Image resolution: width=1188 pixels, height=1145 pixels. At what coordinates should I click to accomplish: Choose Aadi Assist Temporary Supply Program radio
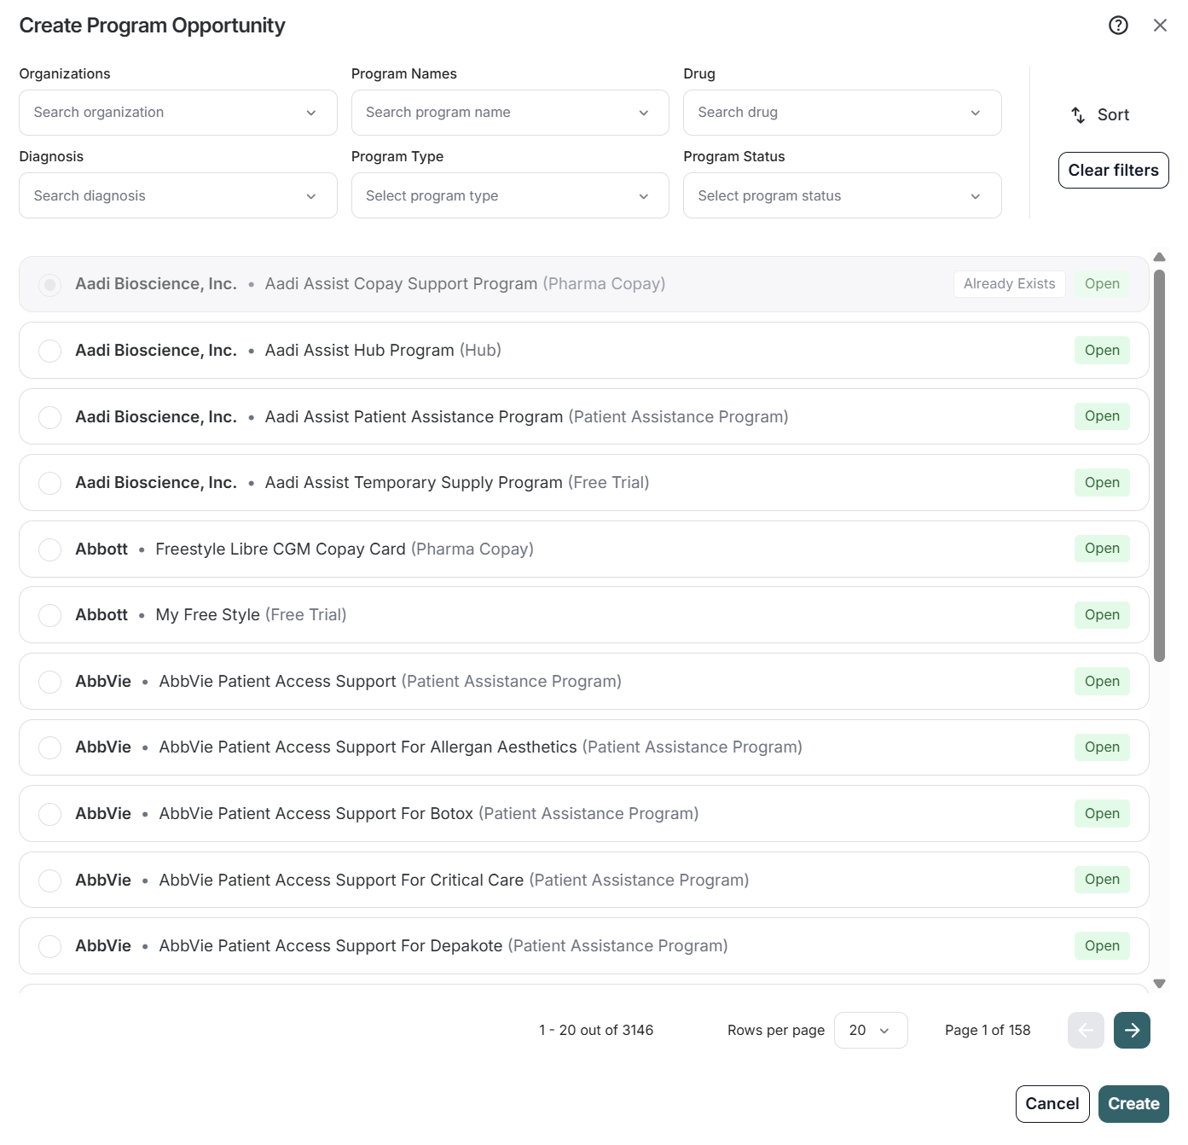[x=50, y=483]
